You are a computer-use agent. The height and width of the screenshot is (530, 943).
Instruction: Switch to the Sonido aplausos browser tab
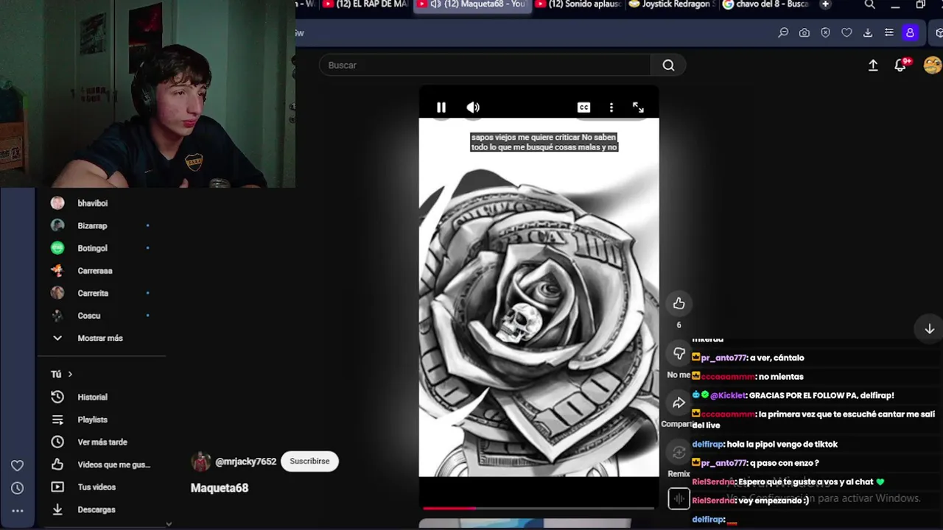[x=579, y=4]
